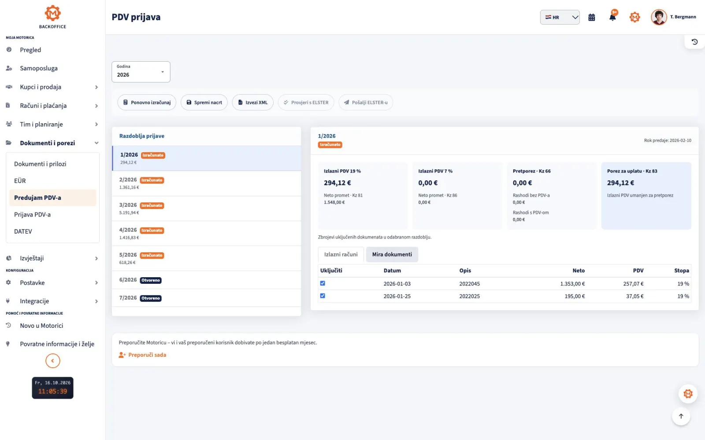
Task: Collapse sidebar with the round arrow button
Action: (x=52, y=361)
